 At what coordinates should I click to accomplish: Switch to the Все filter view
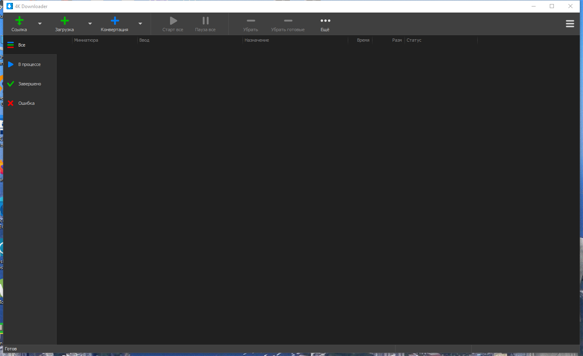coord(21,45)
